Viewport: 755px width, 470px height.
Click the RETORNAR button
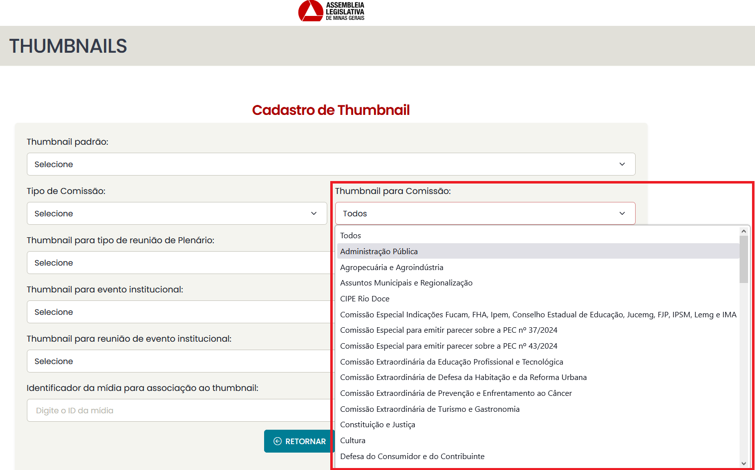click(x=299, y=441)
